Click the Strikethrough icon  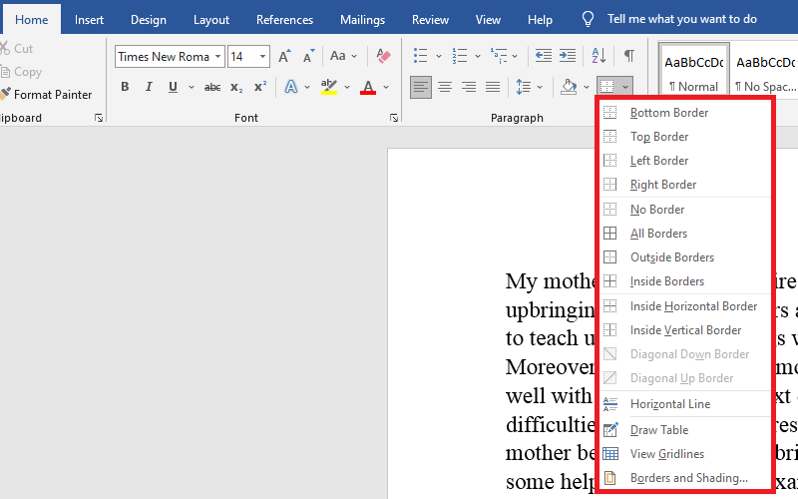tap(212, 87)
